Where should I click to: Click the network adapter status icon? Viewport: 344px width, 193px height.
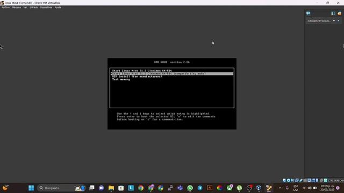[x=297, y=180]
